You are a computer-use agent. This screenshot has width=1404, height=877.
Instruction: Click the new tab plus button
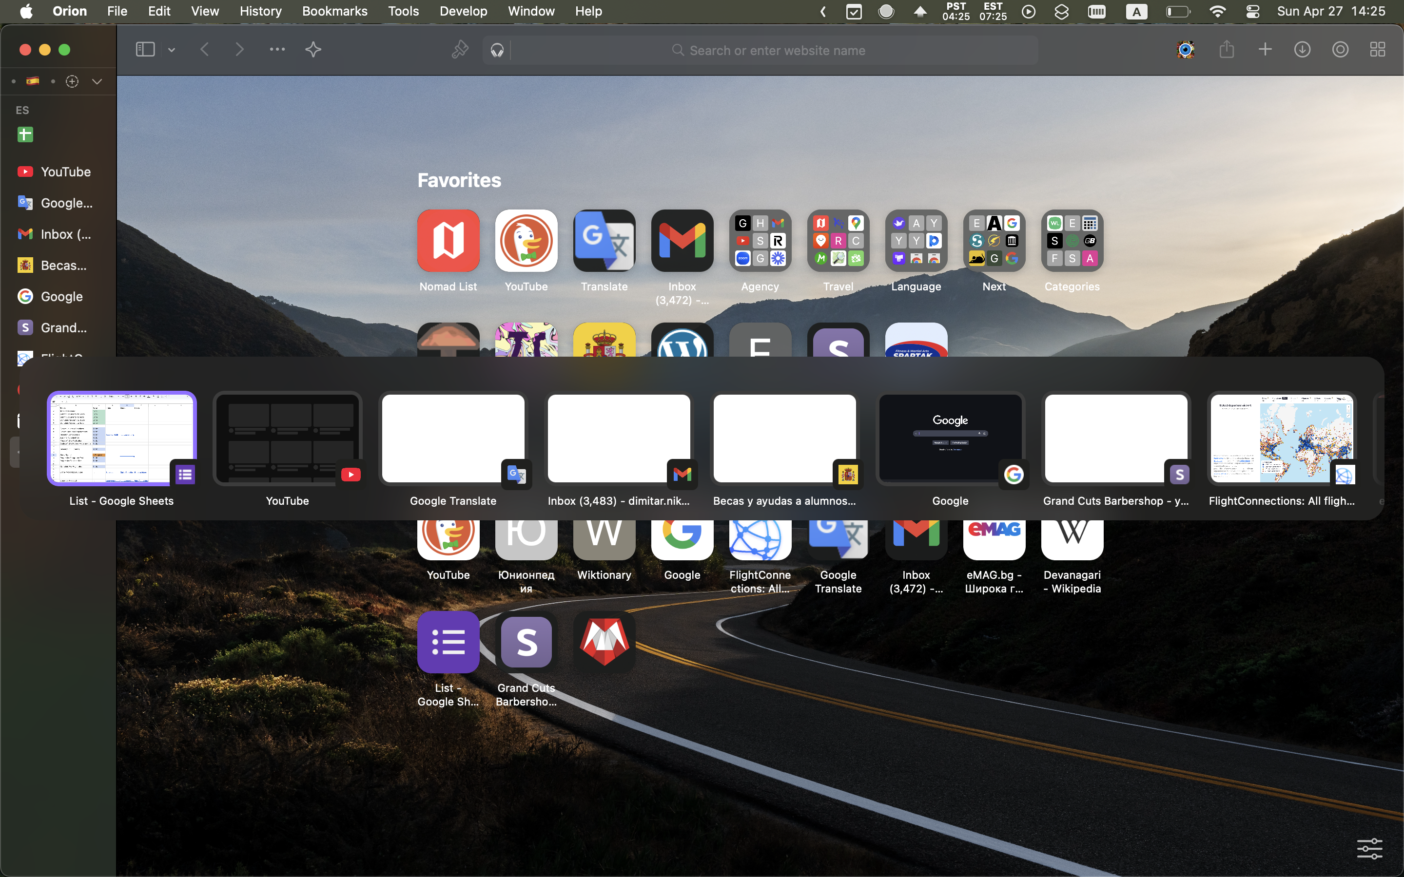point(1265,49)
